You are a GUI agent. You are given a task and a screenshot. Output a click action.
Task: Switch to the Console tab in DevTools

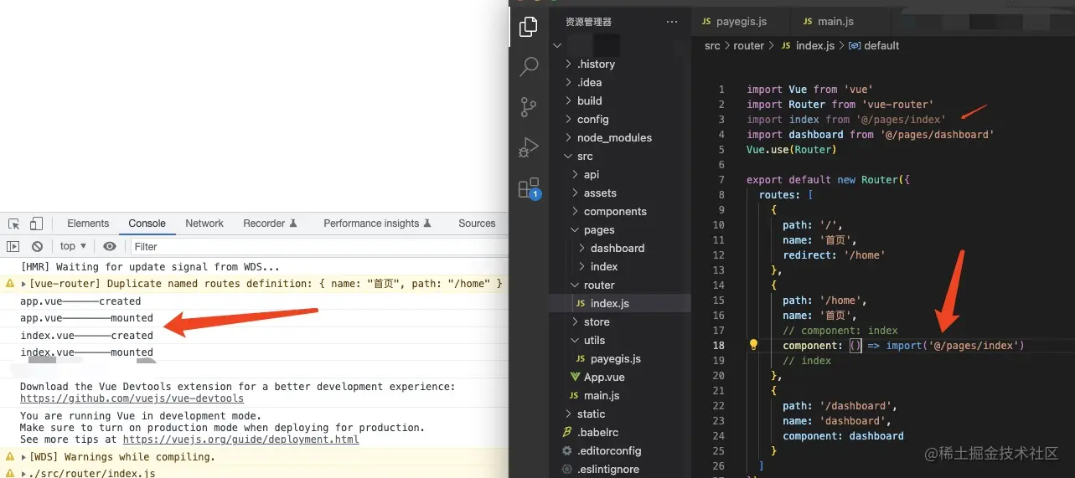click(147, 224)
